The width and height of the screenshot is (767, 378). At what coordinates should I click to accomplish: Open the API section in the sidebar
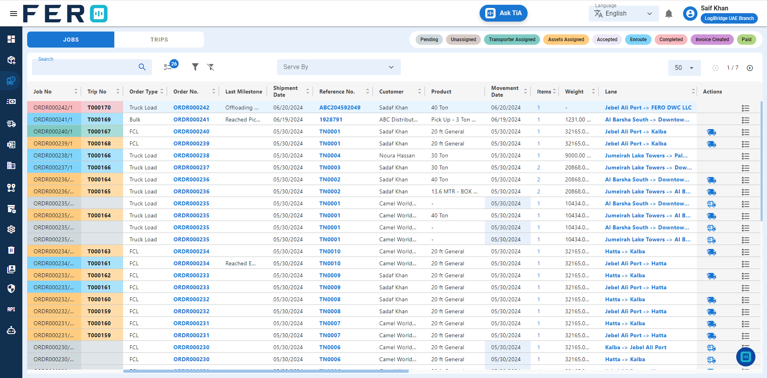pyautogui.click(x=11, y=309)
